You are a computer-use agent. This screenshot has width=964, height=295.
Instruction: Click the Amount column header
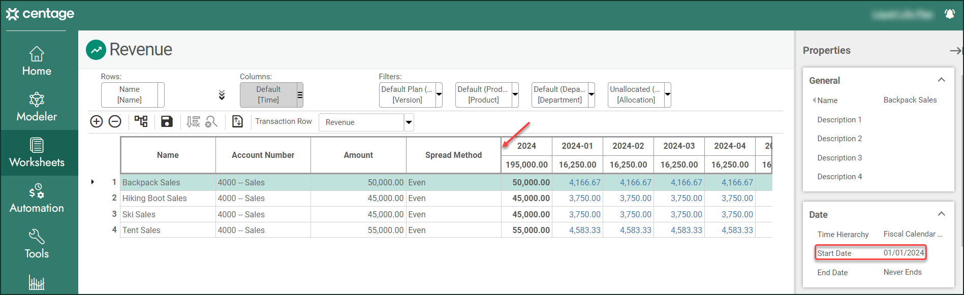(358, 155)
